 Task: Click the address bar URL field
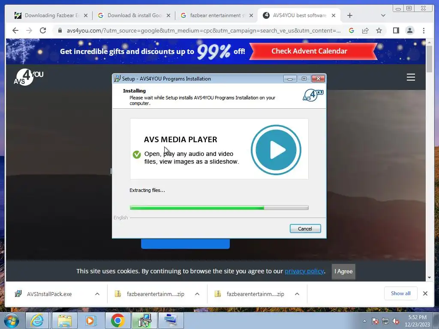tap(204, 30)
